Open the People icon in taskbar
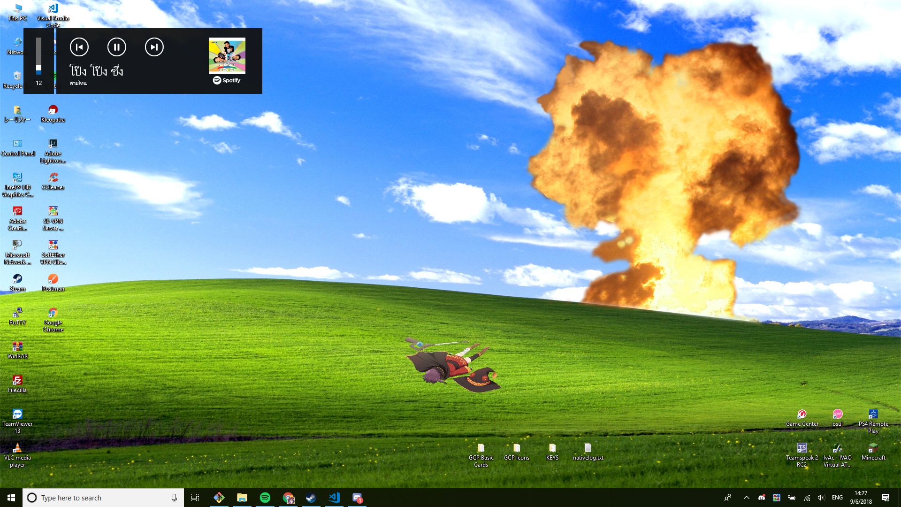Viewport: 901px width, 507px height. pos(728,498)
